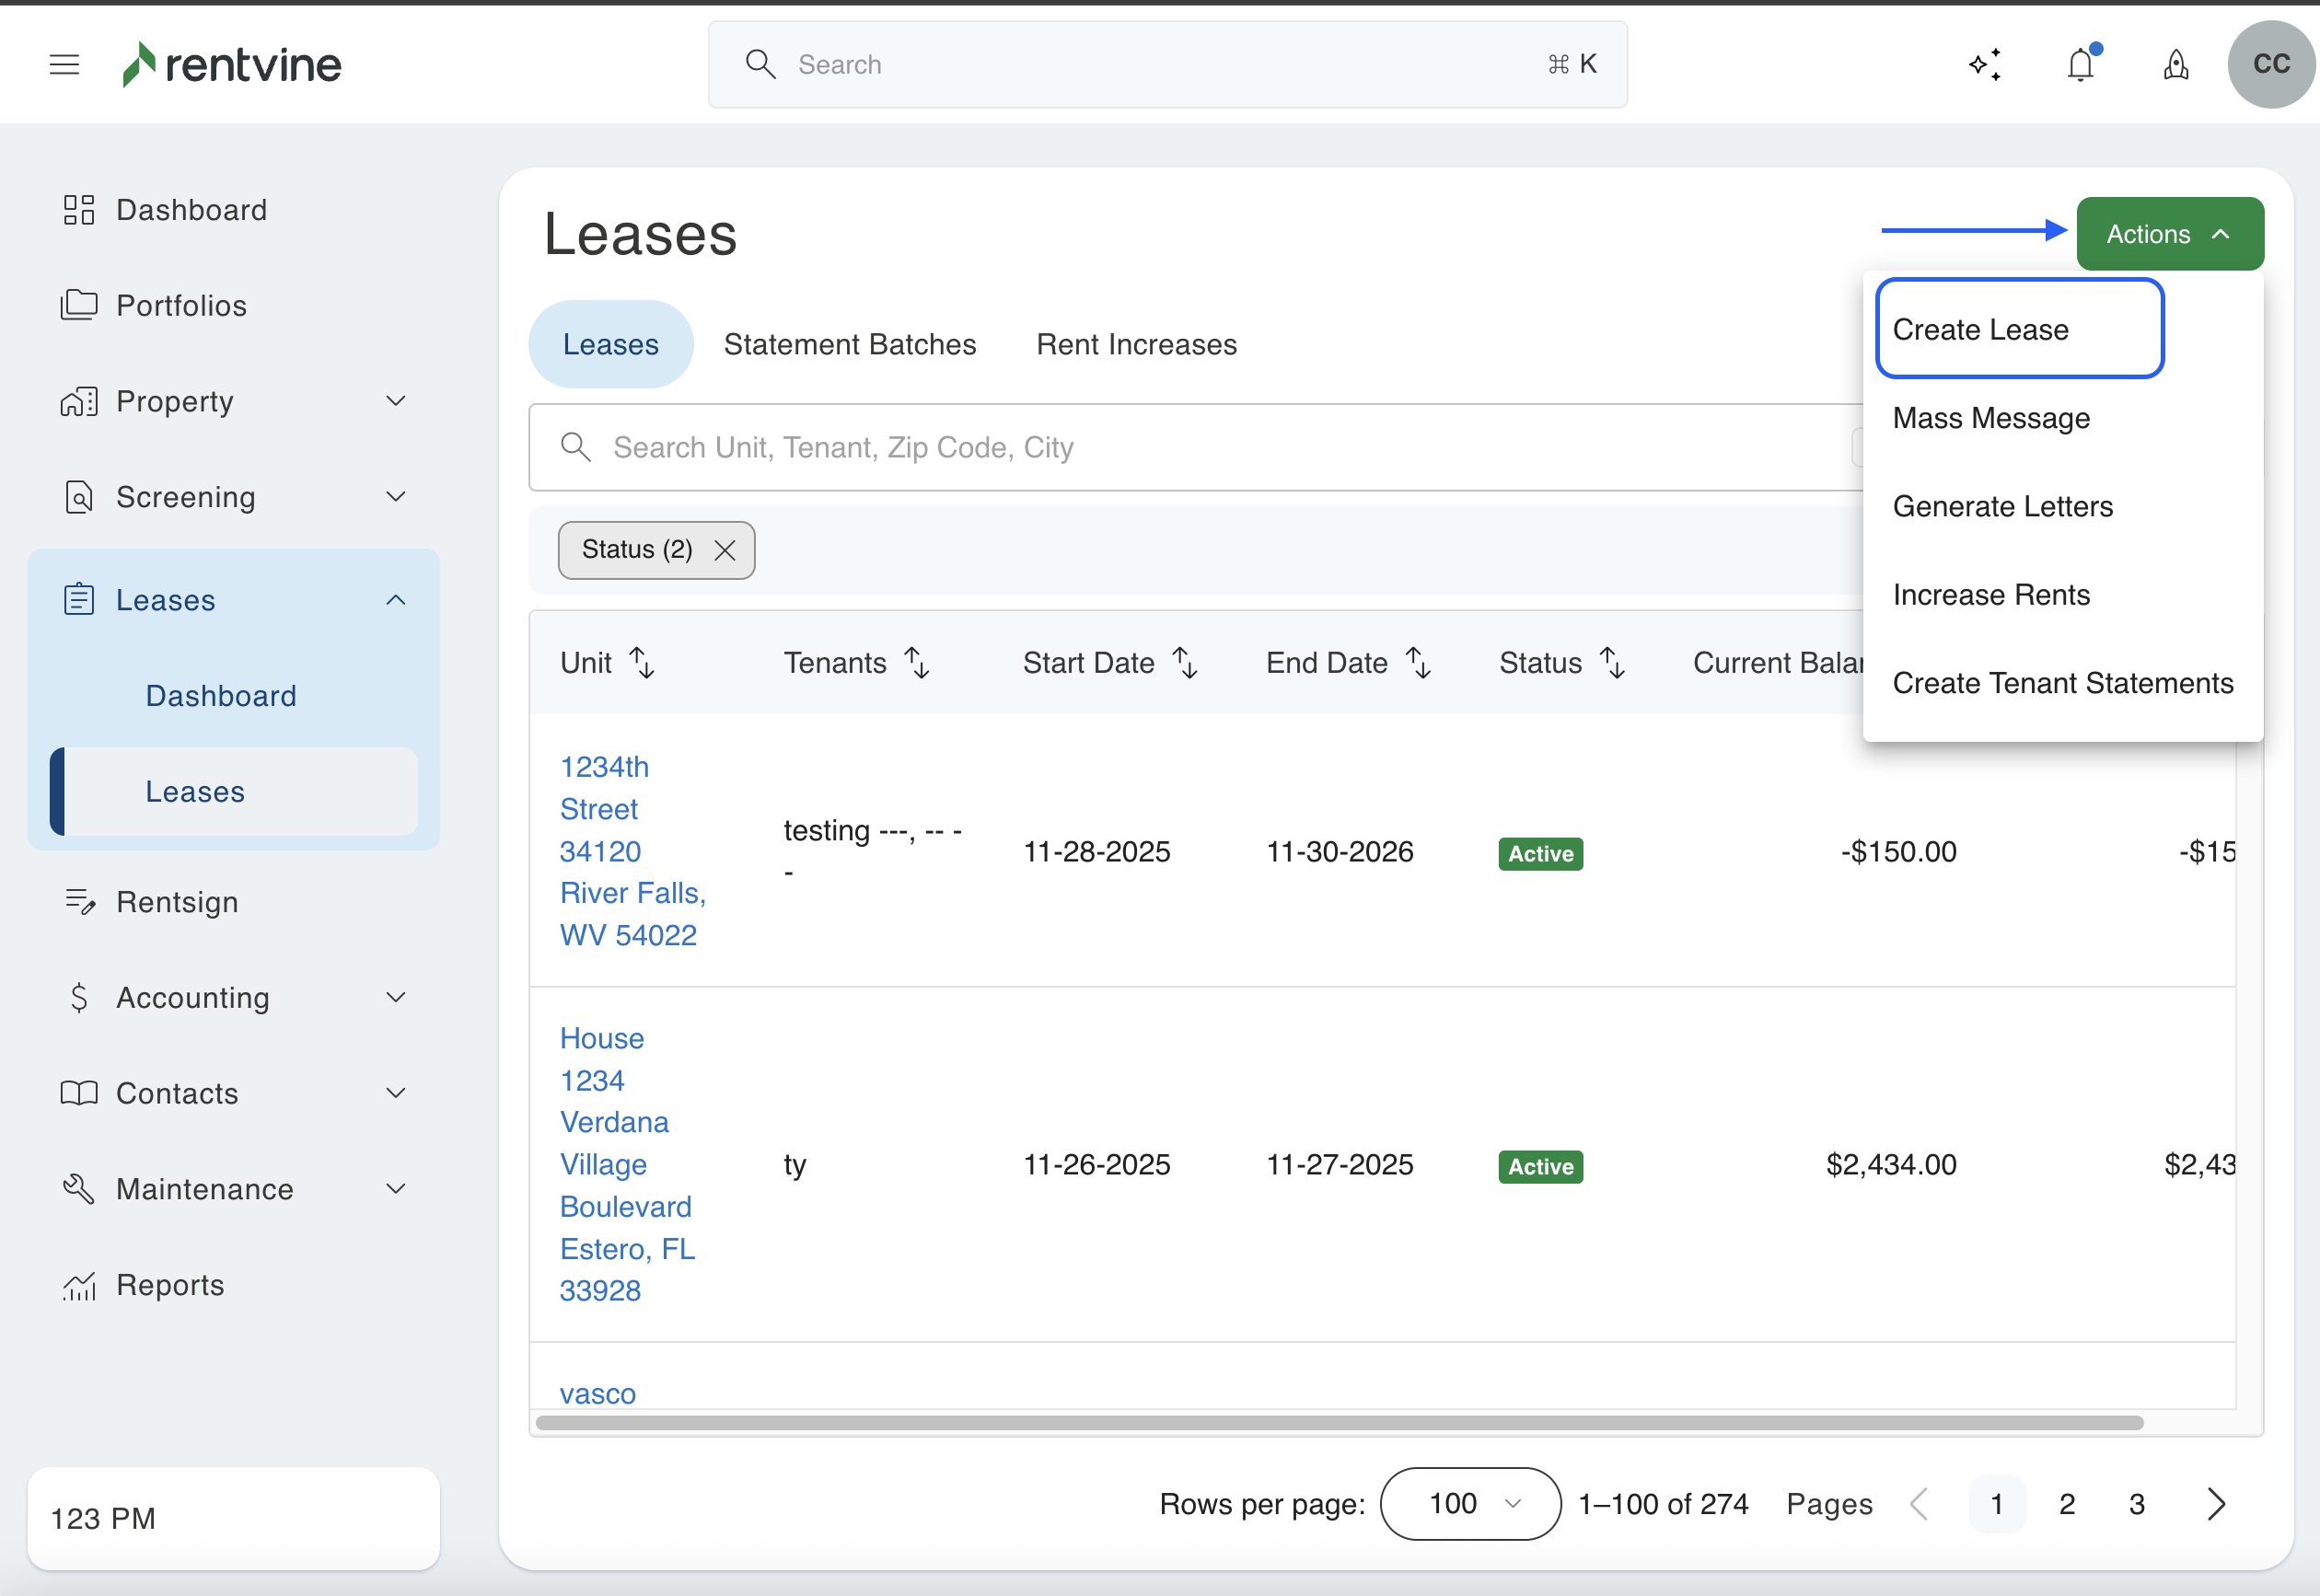
Task: Select Create Lease from Actions menu
Action: pyautogui.click(x=1980, y=329)
